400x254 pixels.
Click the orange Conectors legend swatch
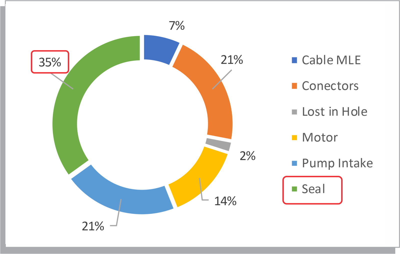tap(294, 86)
